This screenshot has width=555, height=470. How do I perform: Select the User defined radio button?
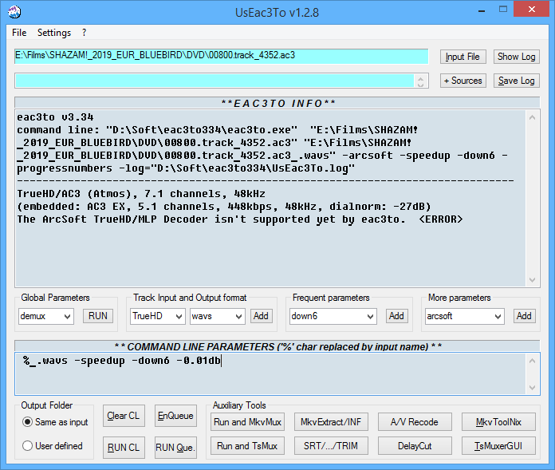[28, 446]
